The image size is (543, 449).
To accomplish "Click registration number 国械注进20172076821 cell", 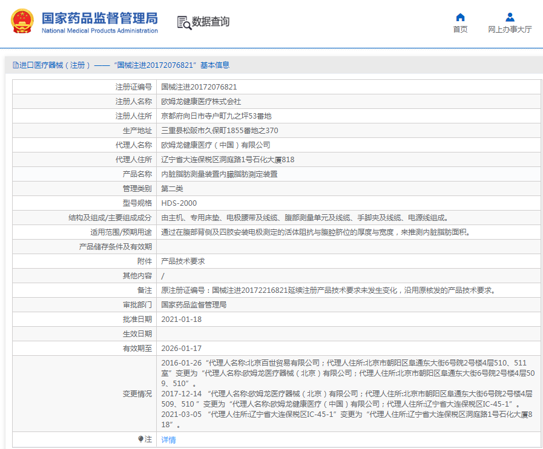I will [199, 87].
